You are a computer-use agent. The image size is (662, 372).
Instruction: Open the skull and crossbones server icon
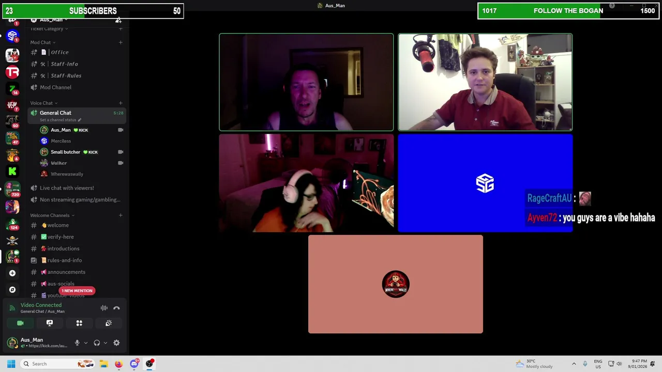coord(12,240)
